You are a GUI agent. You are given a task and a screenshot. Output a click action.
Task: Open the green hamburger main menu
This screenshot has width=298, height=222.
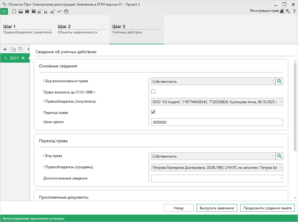pyautogui.click(x=4, y=11)
